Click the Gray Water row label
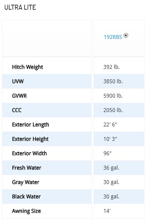The image size is (146, 221). click(26, 182)
